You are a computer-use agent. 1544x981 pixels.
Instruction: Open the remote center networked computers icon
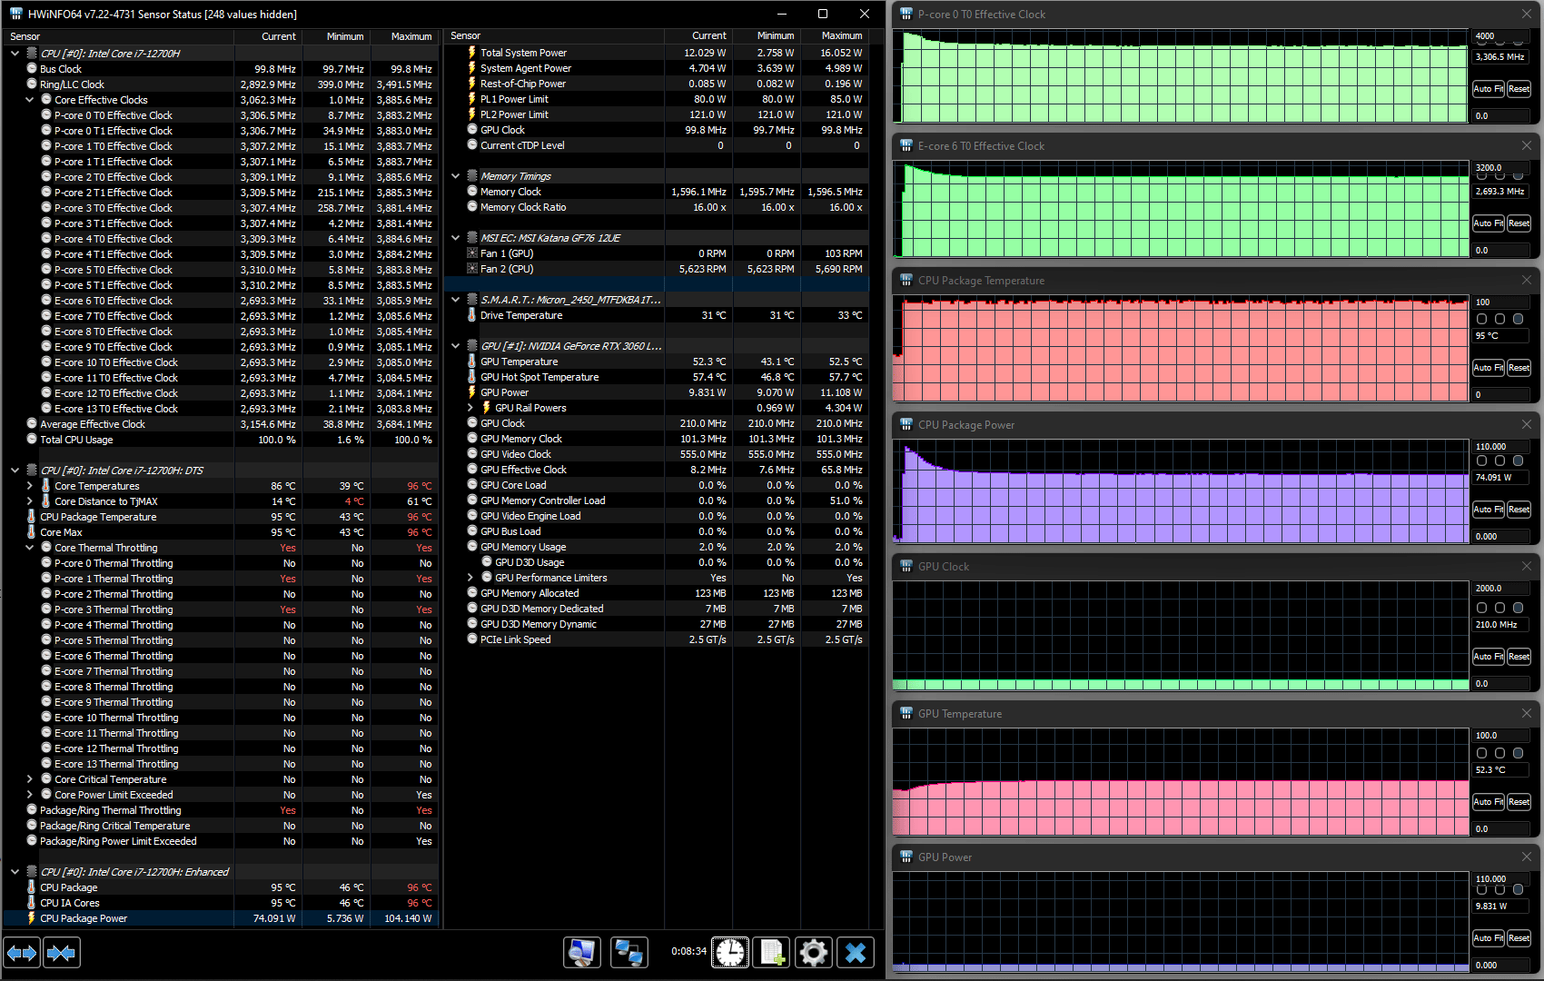click(628, 952)
